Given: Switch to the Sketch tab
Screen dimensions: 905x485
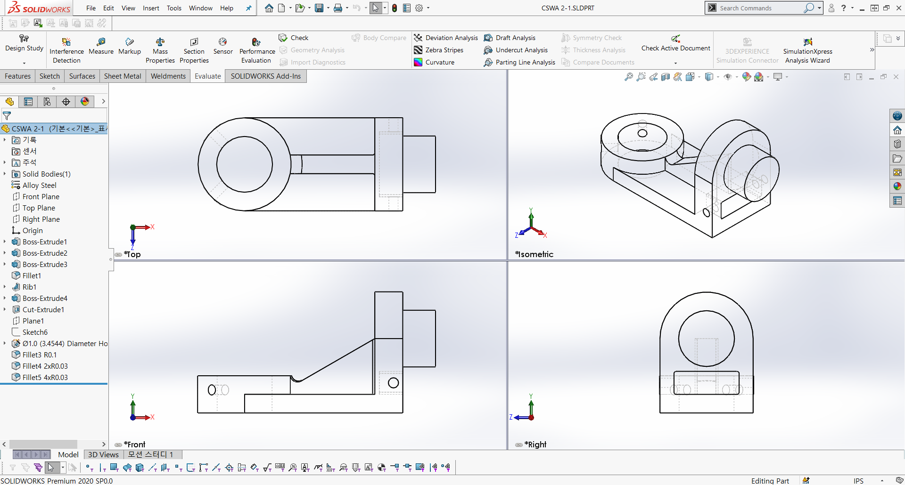Looking at the screenshot, I should (49, 76).
